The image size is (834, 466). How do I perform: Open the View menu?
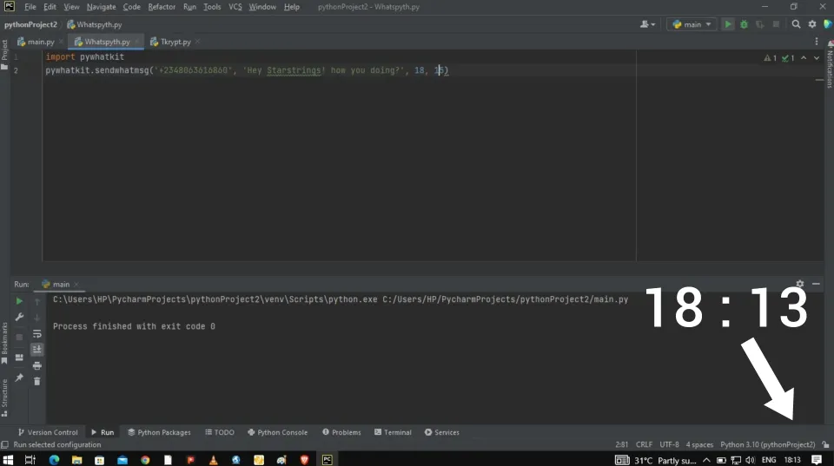click(x=71, y=7)
